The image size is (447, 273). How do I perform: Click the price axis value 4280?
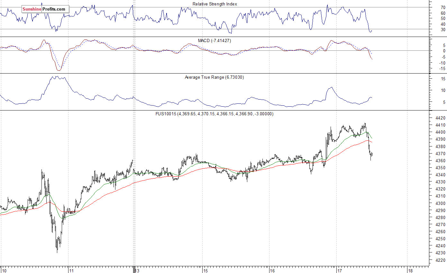tap(440, 217)
